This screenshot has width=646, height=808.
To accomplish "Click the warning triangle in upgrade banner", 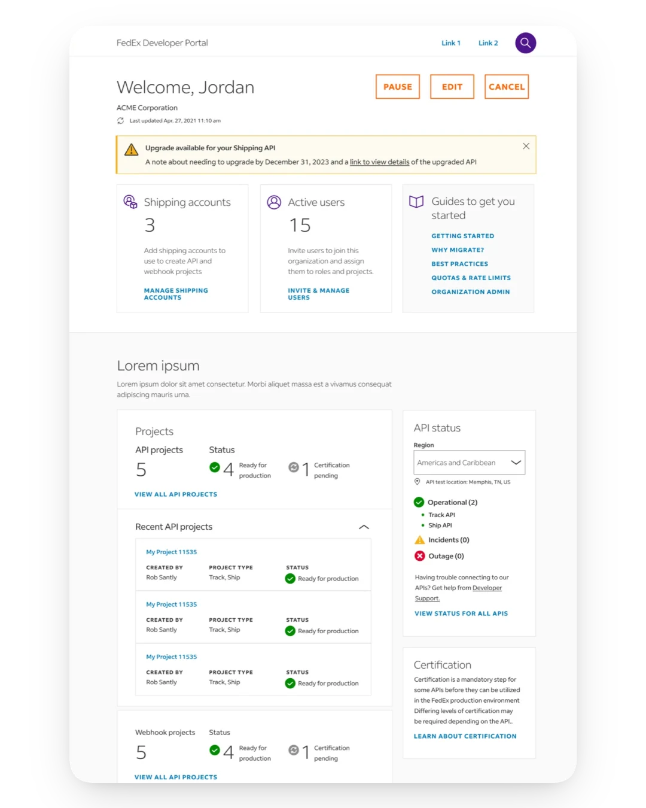I will pyautogui.click(x=131, y=150).
